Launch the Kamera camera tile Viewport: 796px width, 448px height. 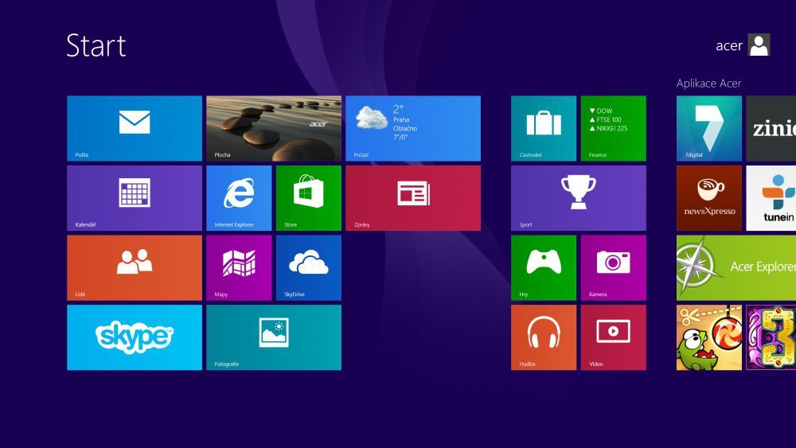coord(613,267)
